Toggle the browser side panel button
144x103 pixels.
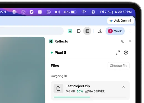tap(87, 31)
